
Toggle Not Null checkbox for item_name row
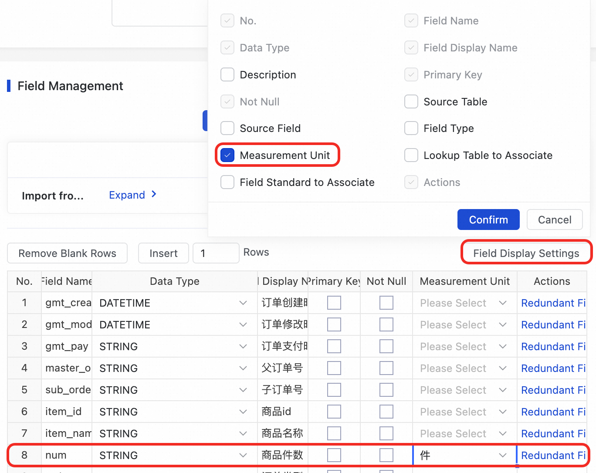[386, 433]
